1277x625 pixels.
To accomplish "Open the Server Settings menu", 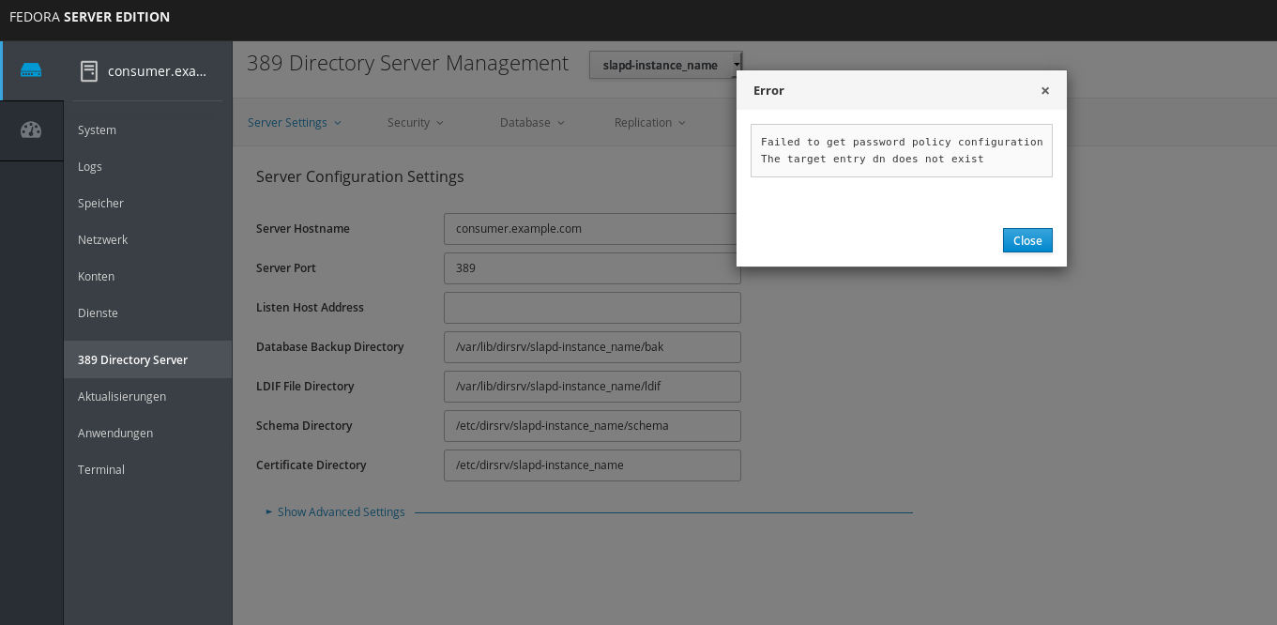I will [295, 122].
